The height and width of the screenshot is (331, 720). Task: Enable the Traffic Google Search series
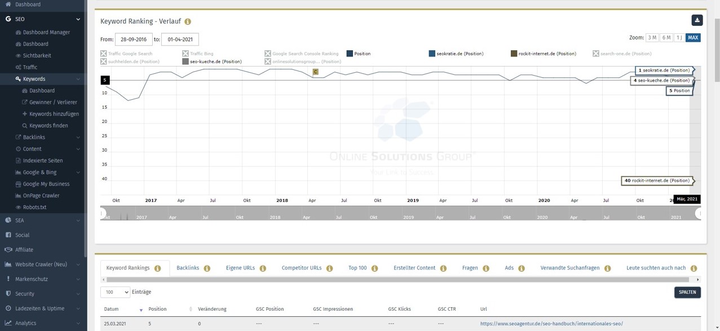pos(126,54)
